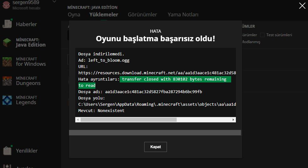Switch to the Yüklemeler tab
Viewport: 308px width, 168px height.
point(104,14)
